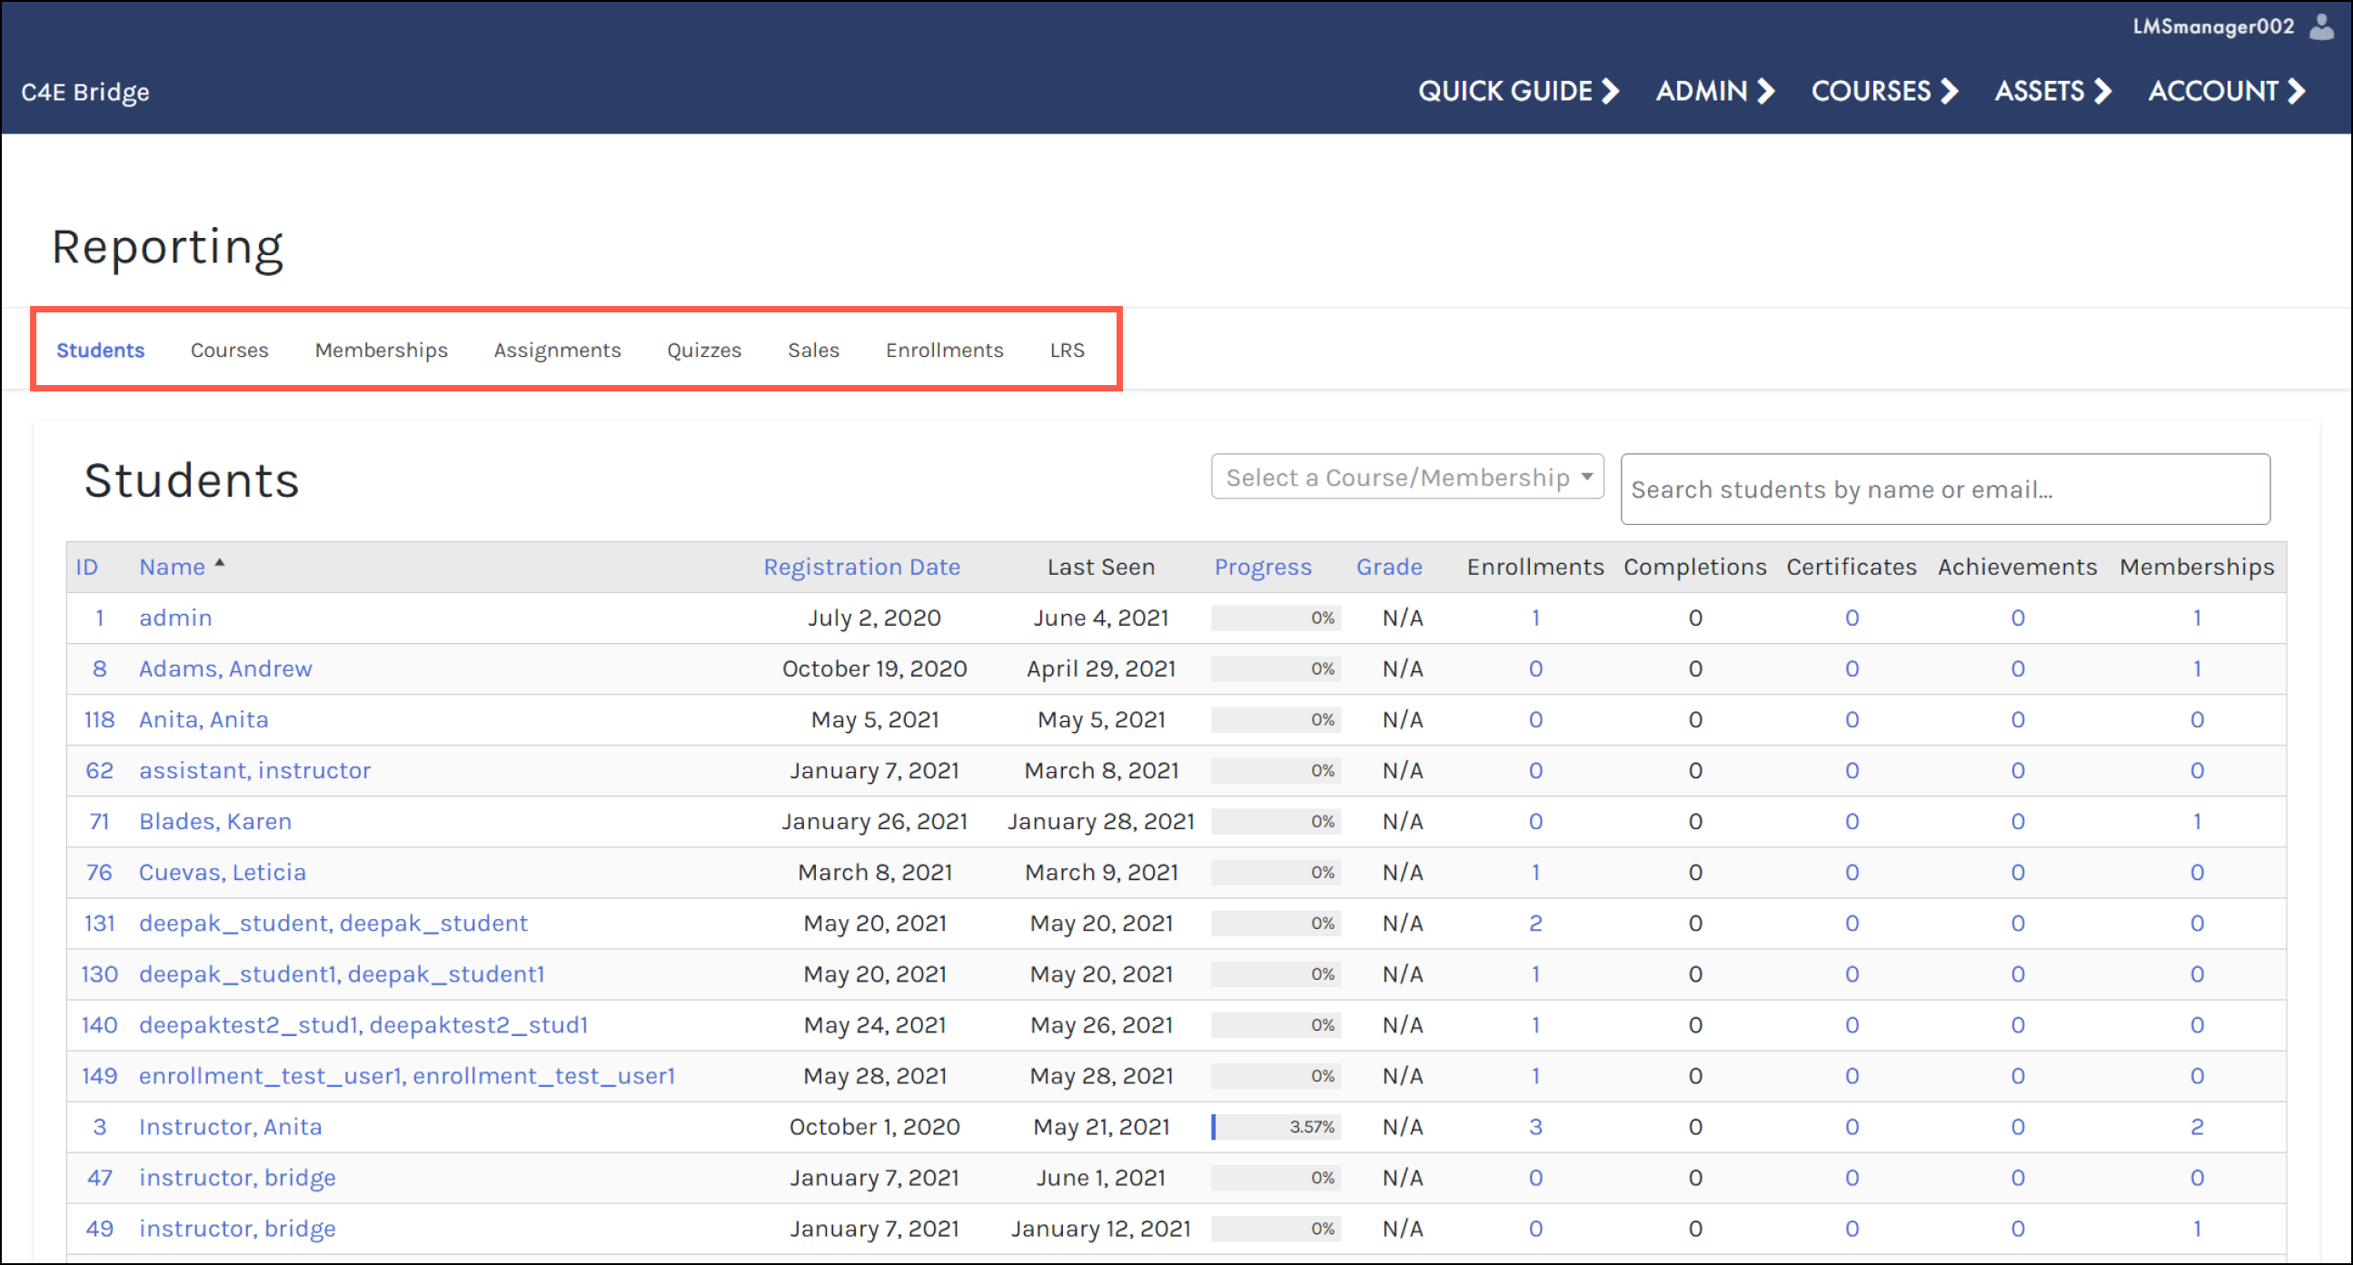Click ID 62 link
2353x1265 pixels.
100,771
